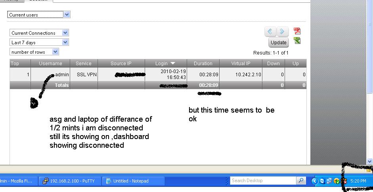Sort by the Source IP column header
Viewport: 373px width, 192px height.
tap(121, 64)
